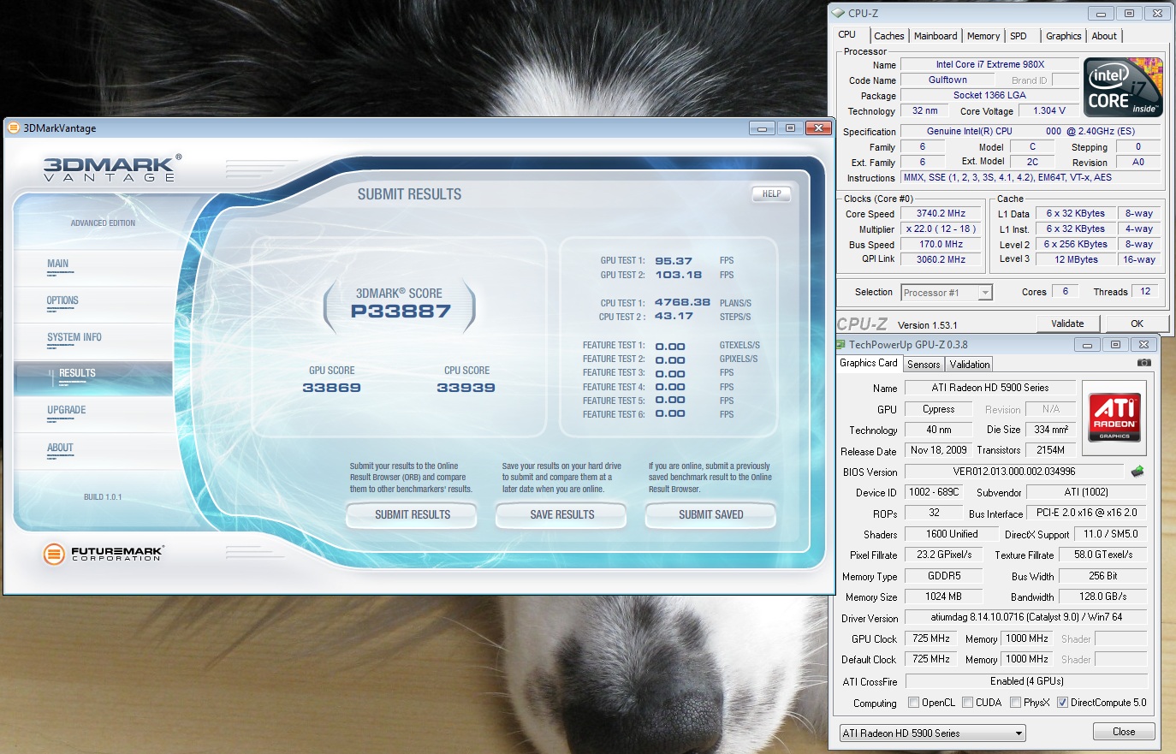Click the Specification Genuine Intel(R) CPU field
This screenshot has height=754, width=1176.
(1030, 131)
